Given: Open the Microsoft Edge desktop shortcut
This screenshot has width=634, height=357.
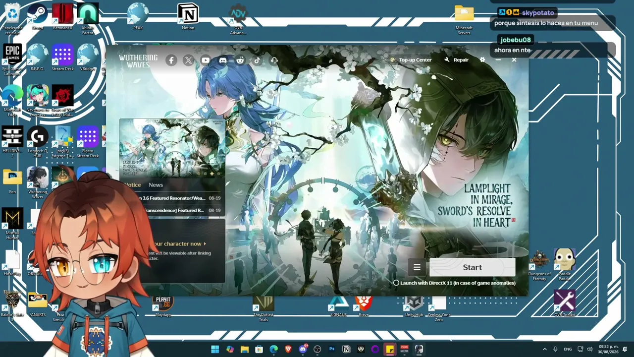Looking at the screenshot, I should click(12, 101).
